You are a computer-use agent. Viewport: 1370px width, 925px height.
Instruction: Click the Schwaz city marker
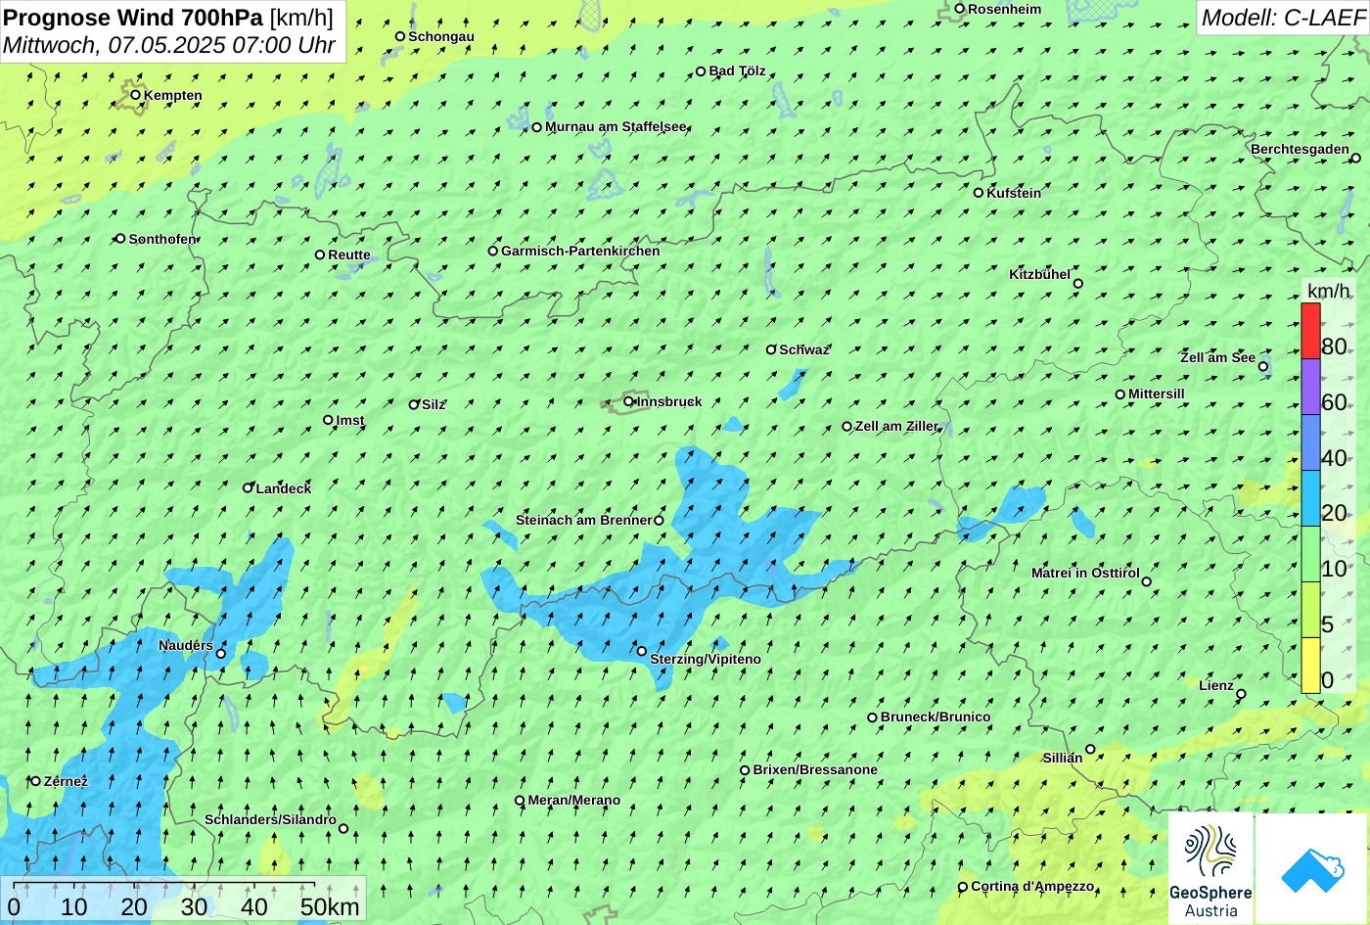click(770, 348)
